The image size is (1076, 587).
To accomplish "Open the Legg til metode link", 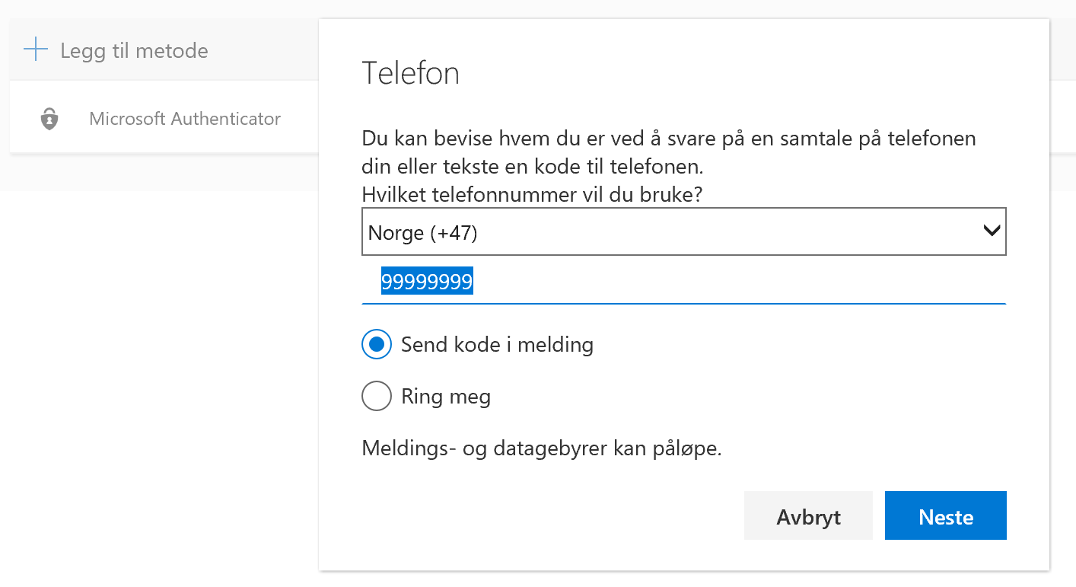I will coord(134,51).
